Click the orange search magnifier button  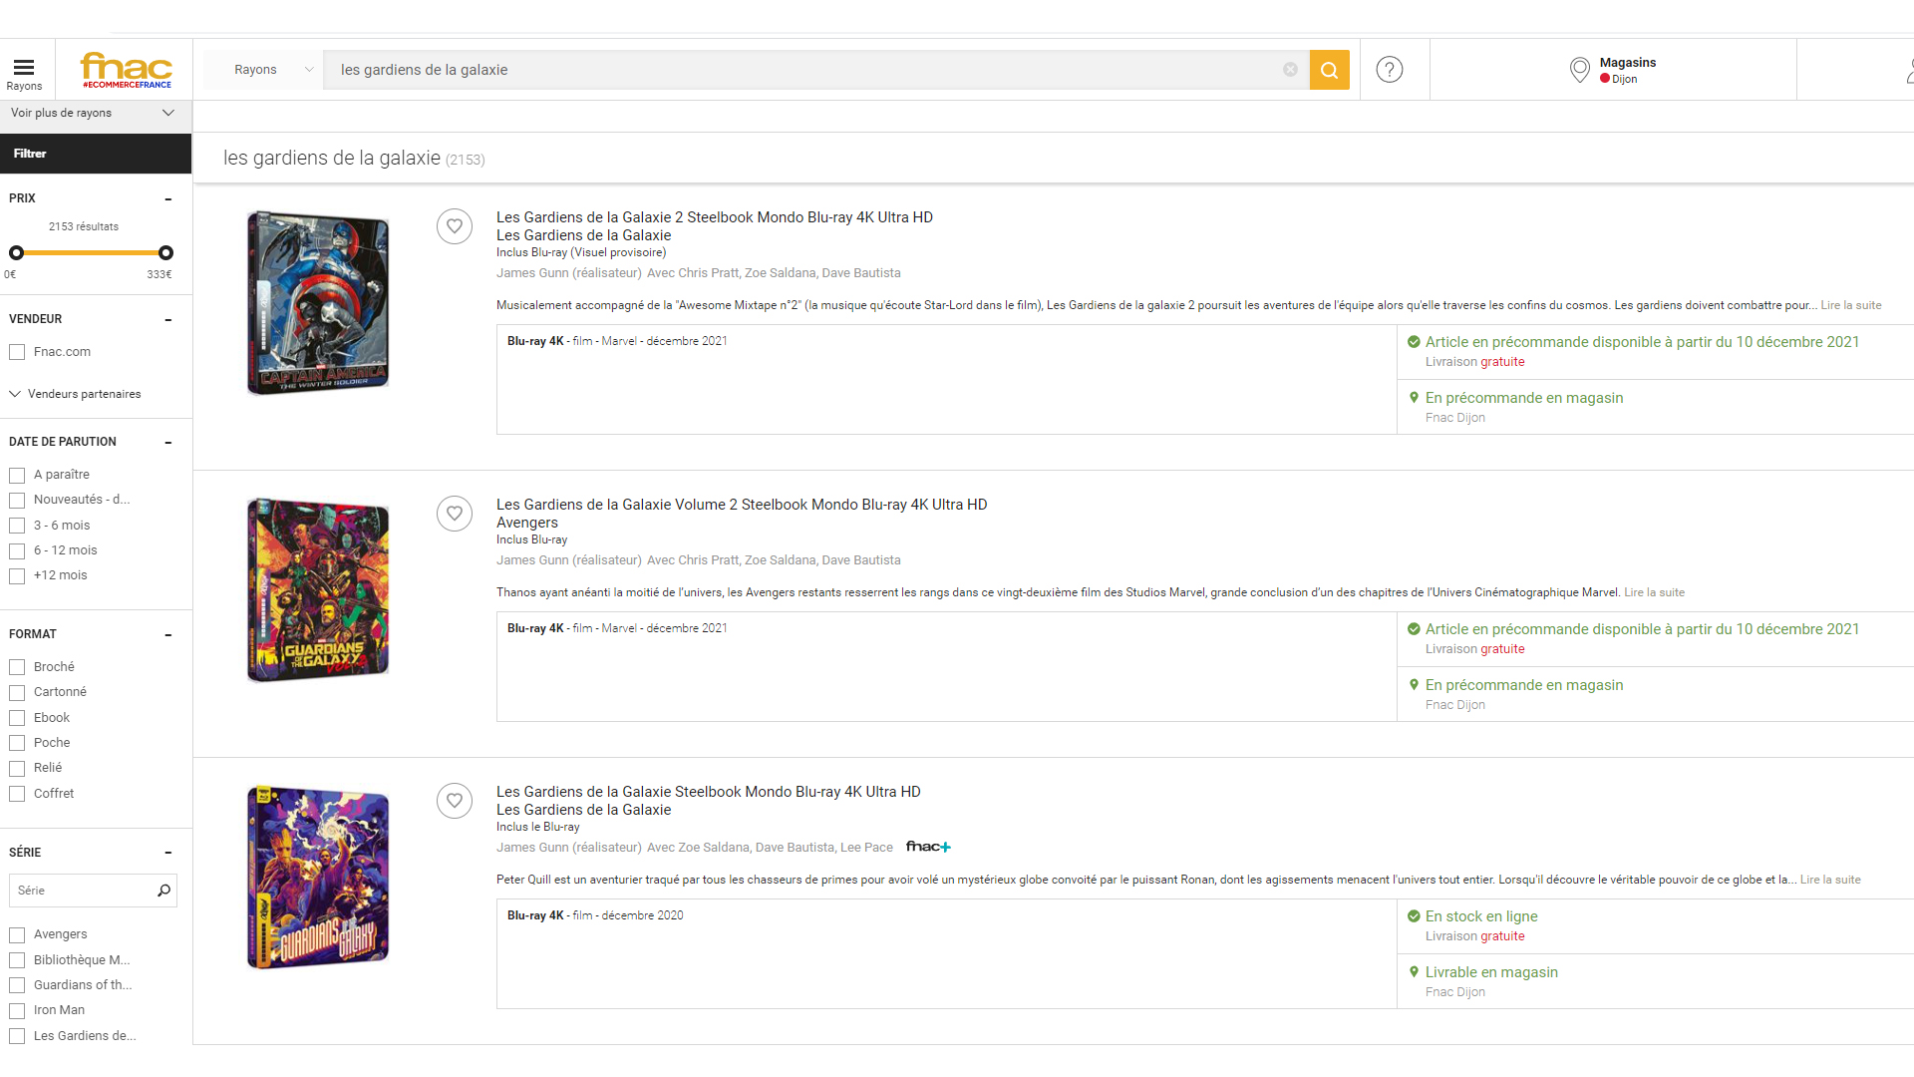(x=1329, y=70)
